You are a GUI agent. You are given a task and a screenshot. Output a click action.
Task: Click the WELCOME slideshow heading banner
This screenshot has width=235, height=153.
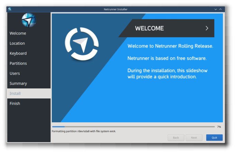[166, 28]
